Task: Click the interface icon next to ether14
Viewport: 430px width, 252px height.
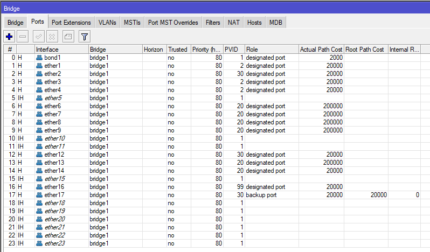Action: point(39,171)
